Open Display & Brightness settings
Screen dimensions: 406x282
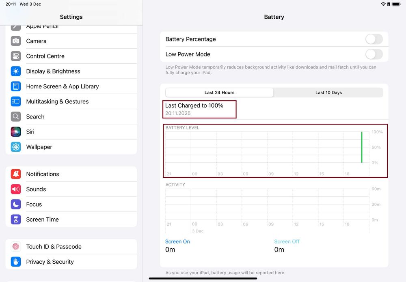71,71
